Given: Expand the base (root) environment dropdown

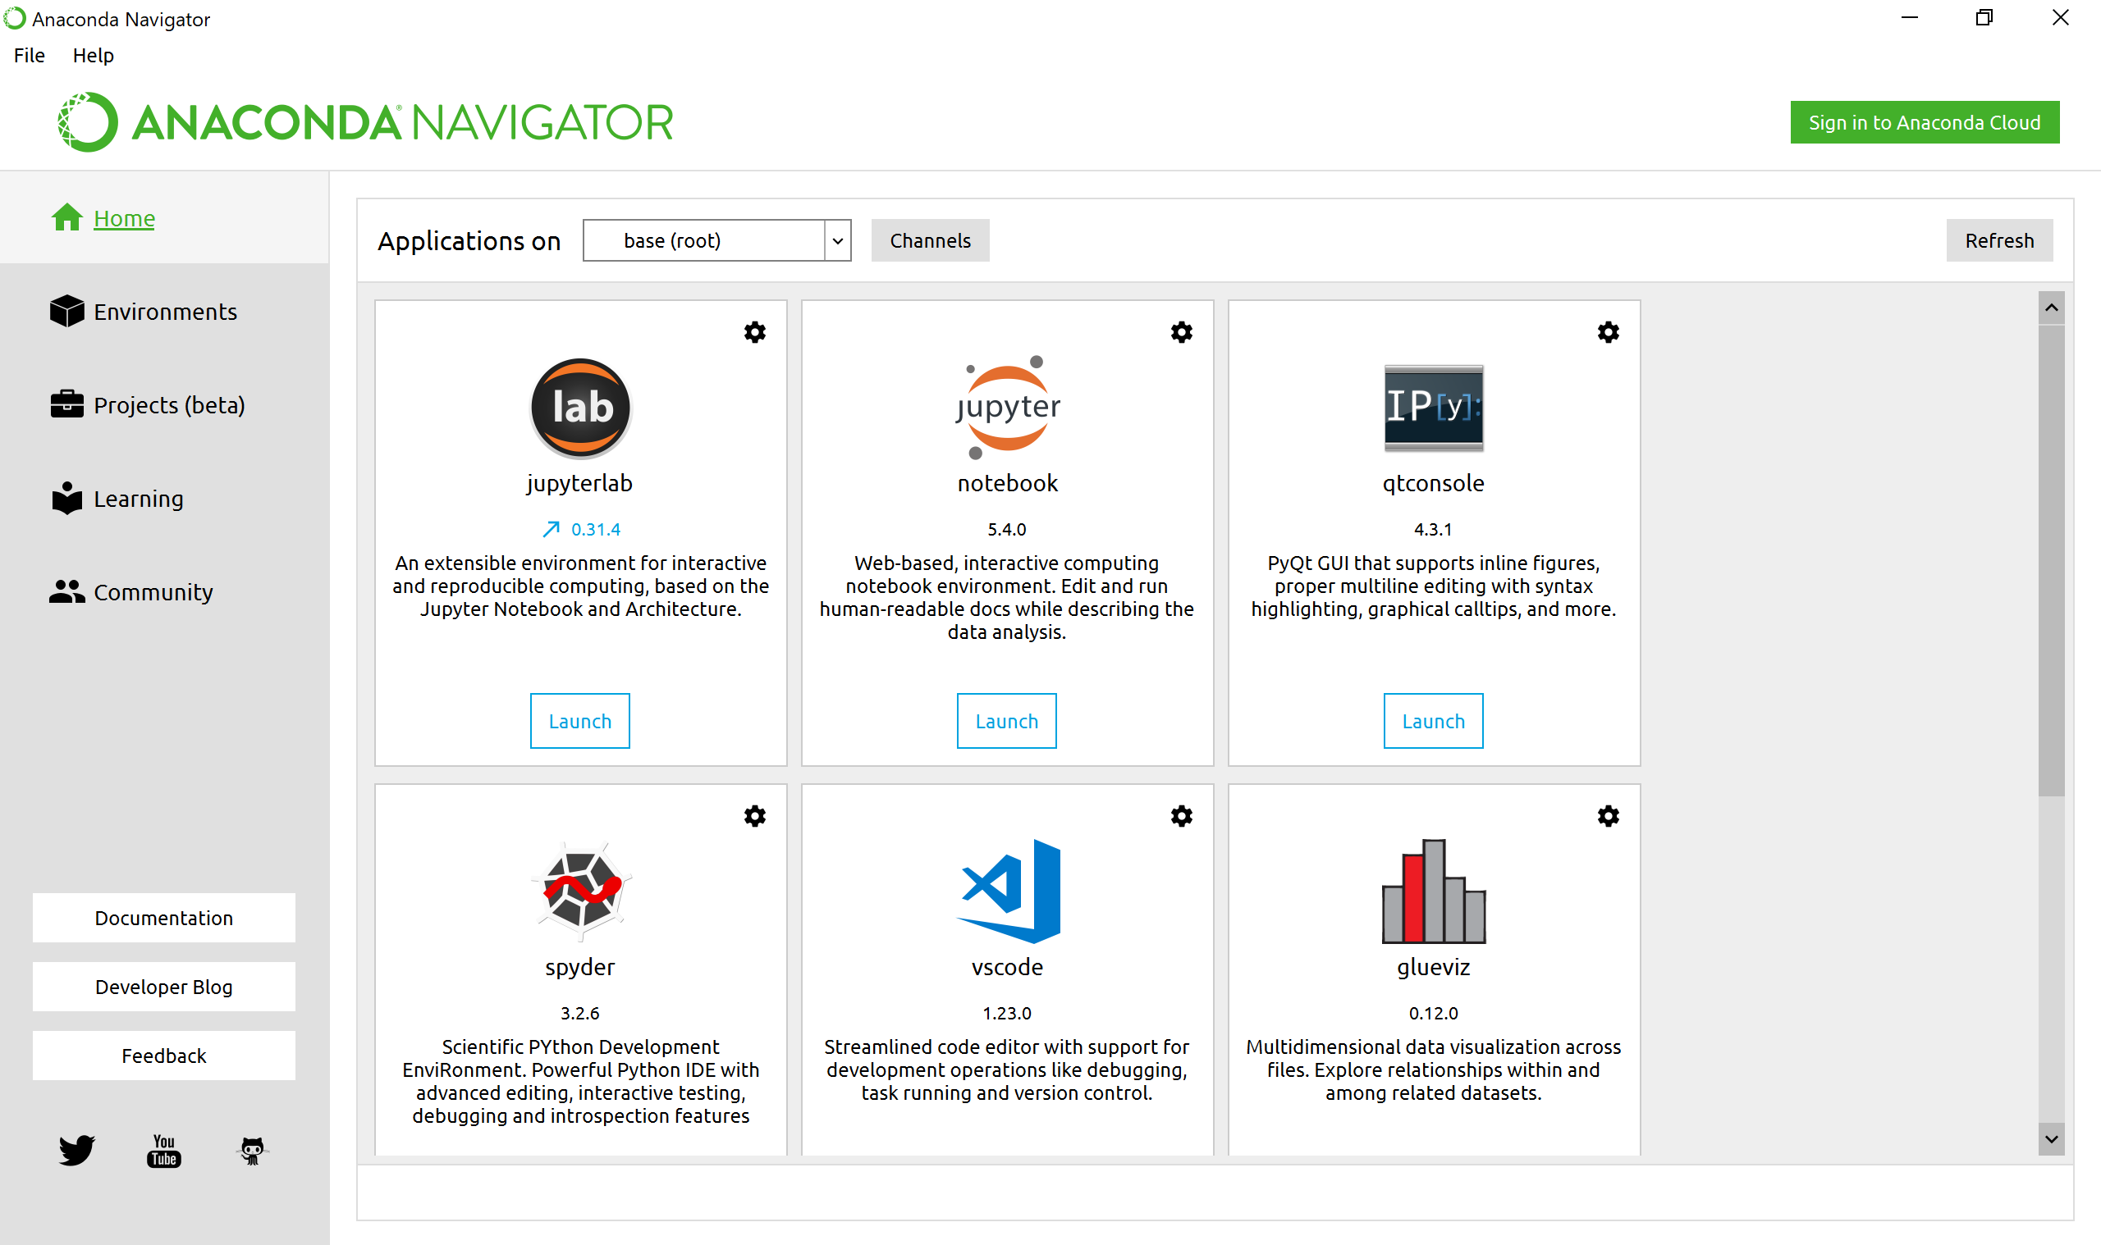Looking at the screenshot, I should [x=837, y=241].
